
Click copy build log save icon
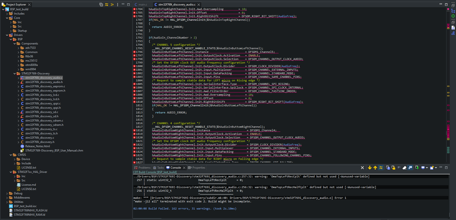tap(388, 167)
